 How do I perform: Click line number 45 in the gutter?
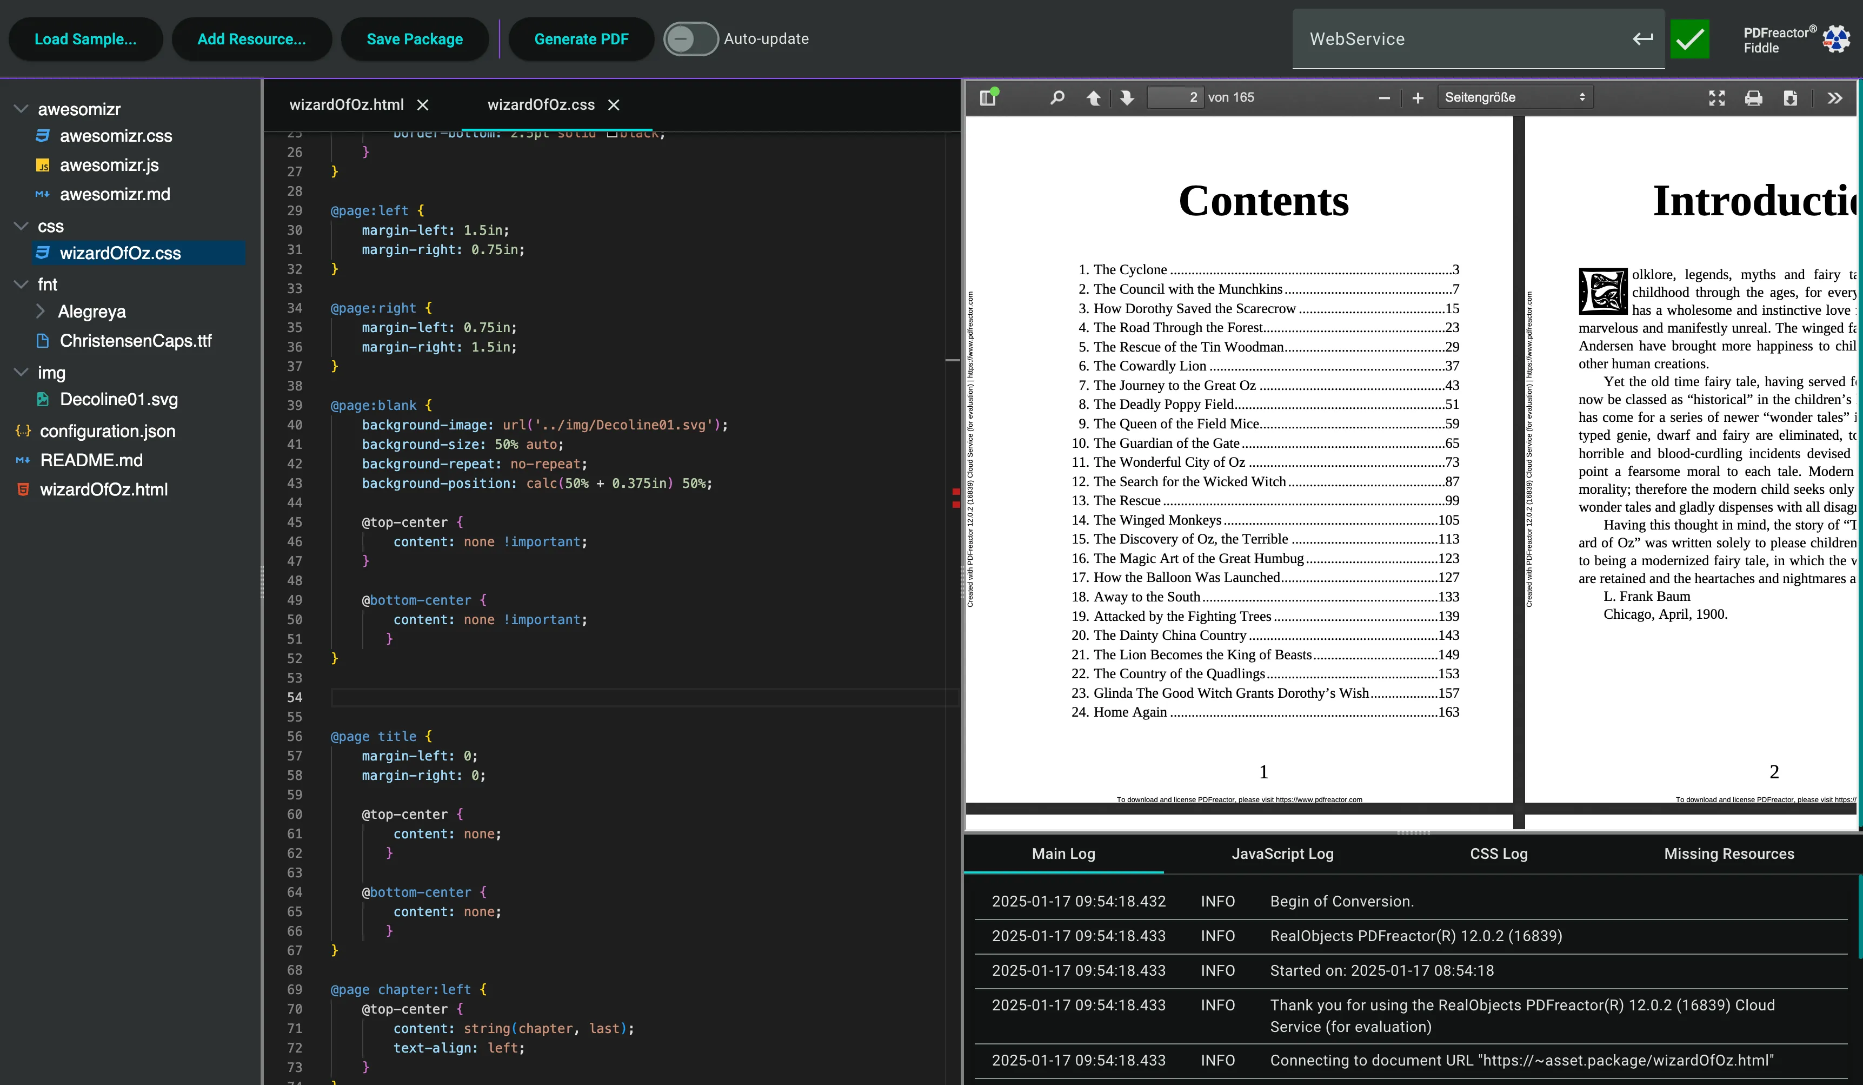pyautogui.click(x=294, y=522)
